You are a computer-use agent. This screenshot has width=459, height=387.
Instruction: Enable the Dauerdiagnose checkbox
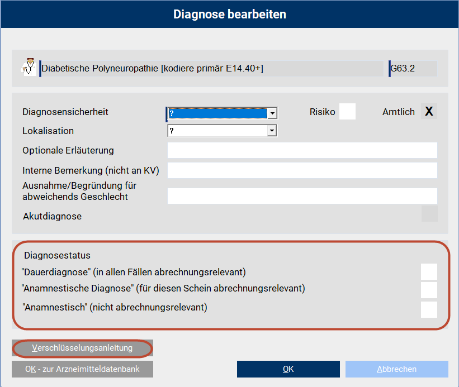click(x=428, y=272)
